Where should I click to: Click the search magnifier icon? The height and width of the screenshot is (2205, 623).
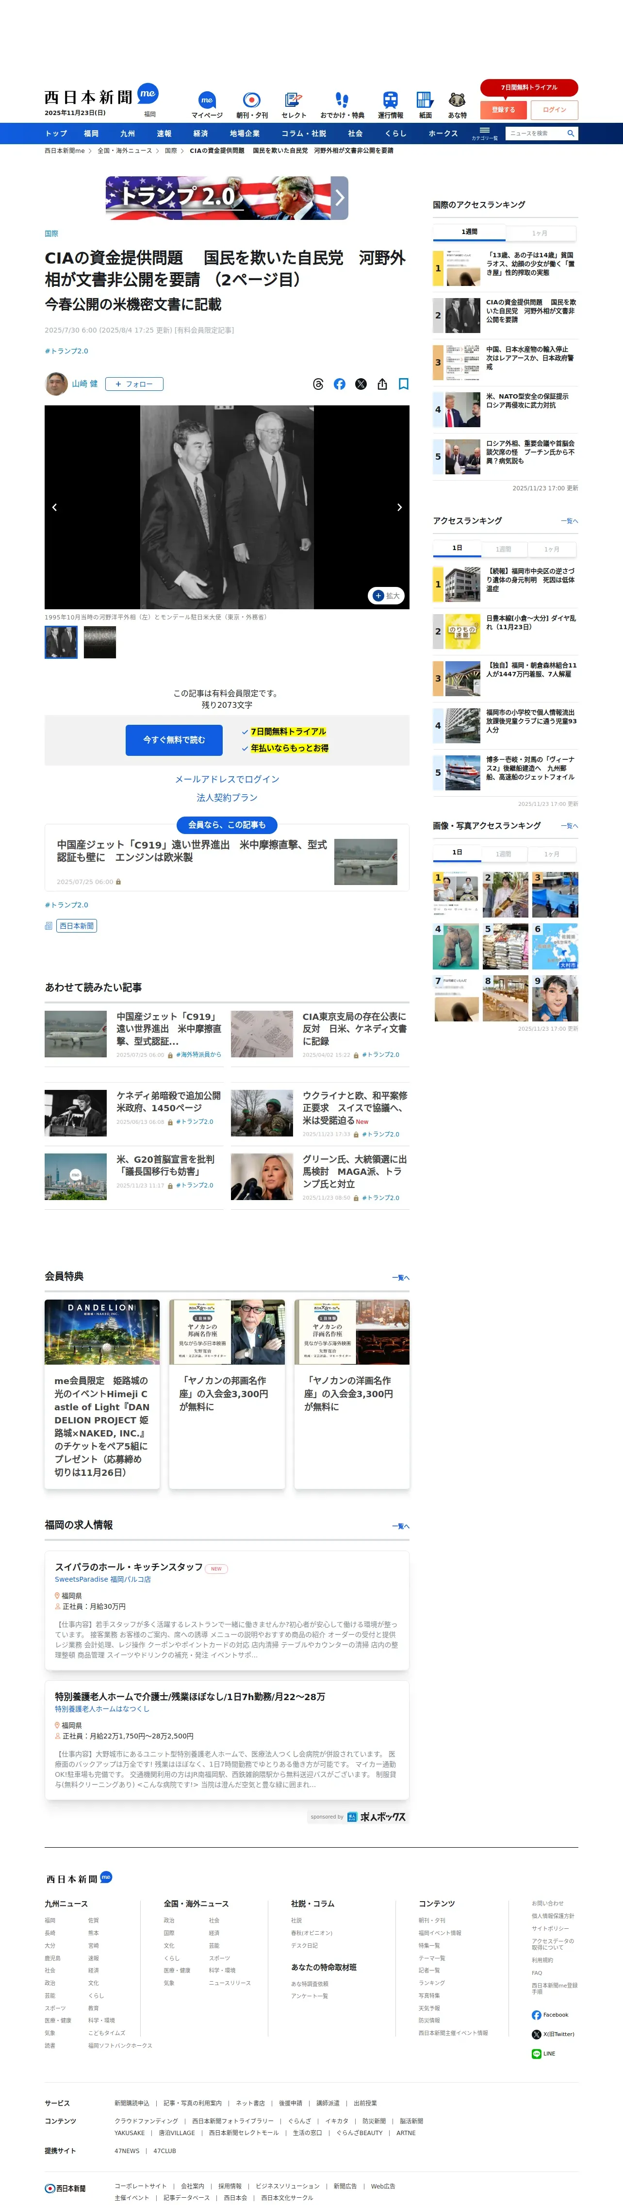pyautogui.click(x=571, y=134)
